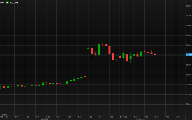The width and height of the screenshot is (192, 120).
Task: Click the blue current price tag 72.70
Action: coord(189,55)
